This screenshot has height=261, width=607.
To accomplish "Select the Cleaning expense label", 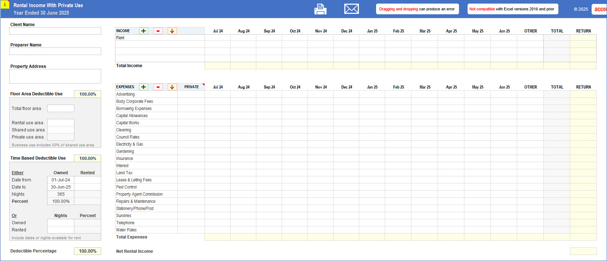I will 124,130.
